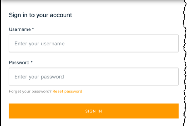This screenshot has width=187, height=126.
Task: Click the Username field label
Action: tap(20, 30)
